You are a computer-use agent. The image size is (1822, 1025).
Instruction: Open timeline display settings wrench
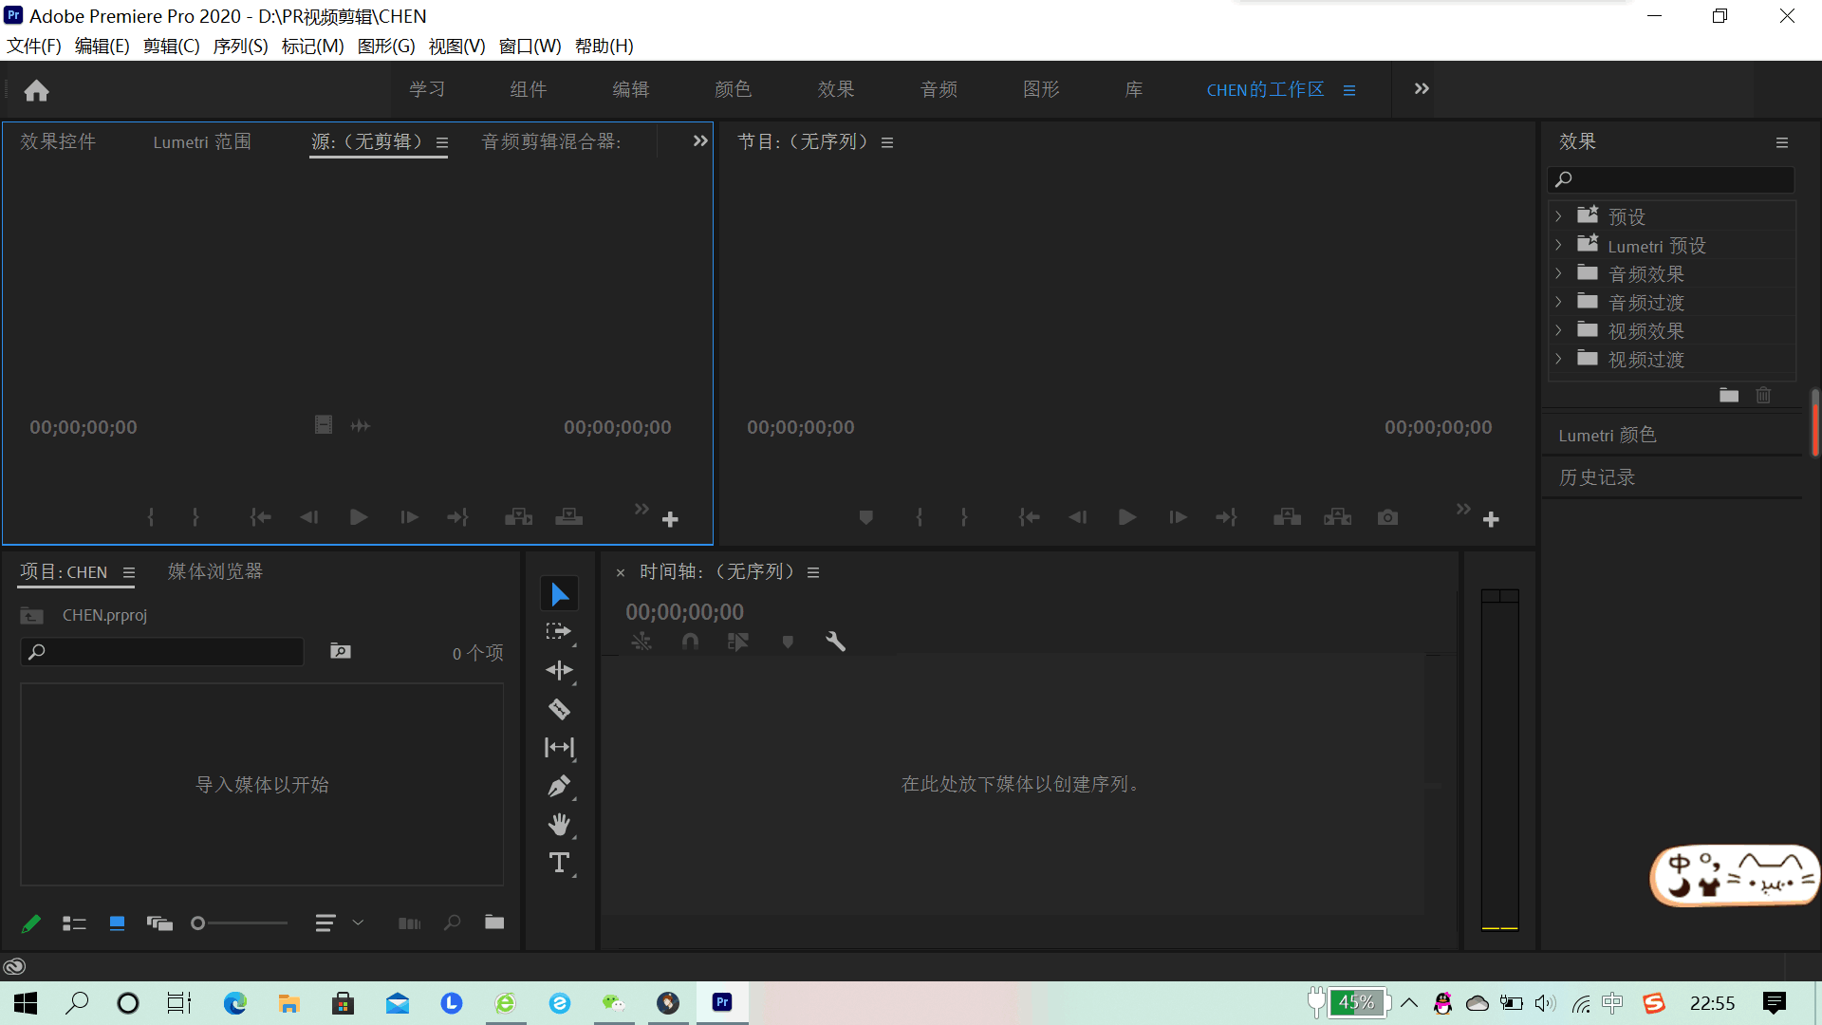point(835,642)
